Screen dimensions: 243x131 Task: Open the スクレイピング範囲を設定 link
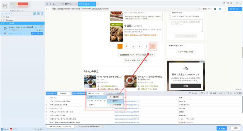pyautogui.click(x=115, y=93)
